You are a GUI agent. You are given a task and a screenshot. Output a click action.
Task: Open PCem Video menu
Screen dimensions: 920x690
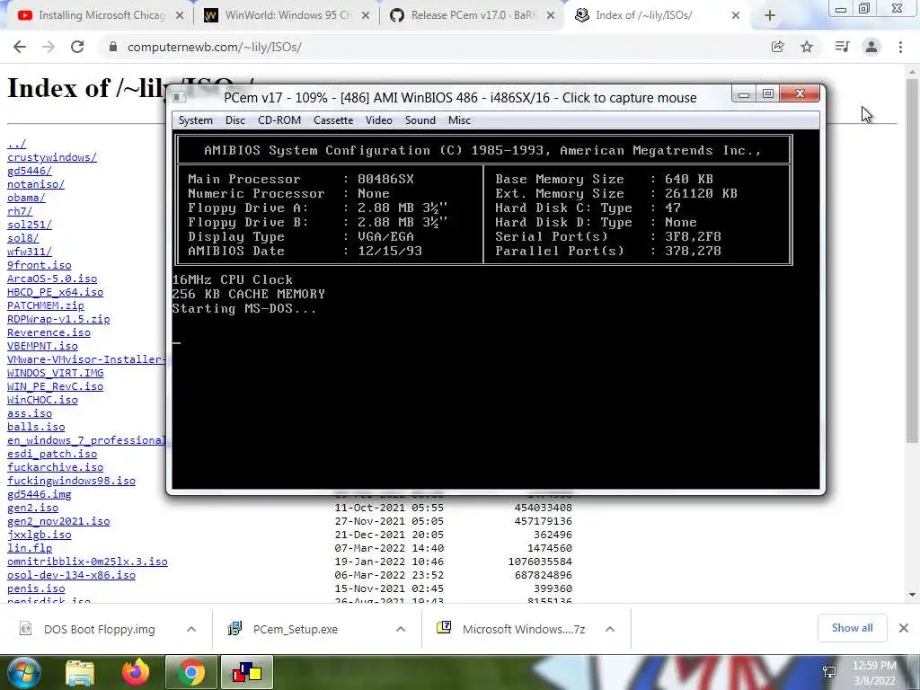point(378,120)
